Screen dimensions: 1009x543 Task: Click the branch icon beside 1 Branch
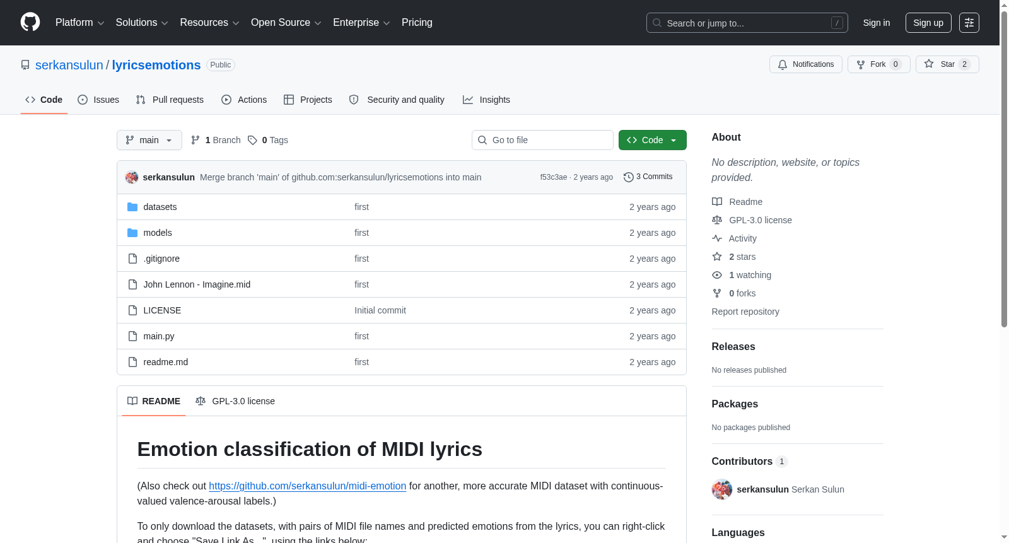195,140
